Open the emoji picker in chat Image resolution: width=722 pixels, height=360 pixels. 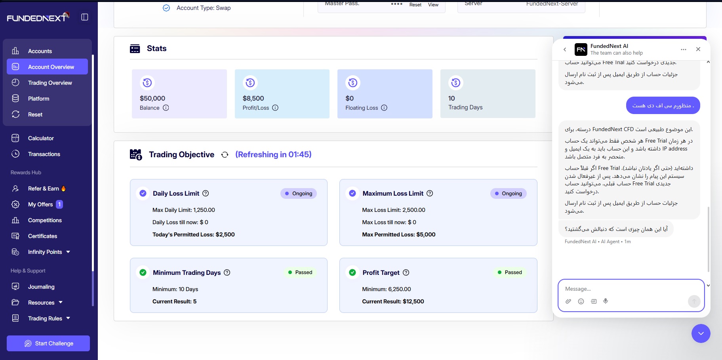[581, 301]
